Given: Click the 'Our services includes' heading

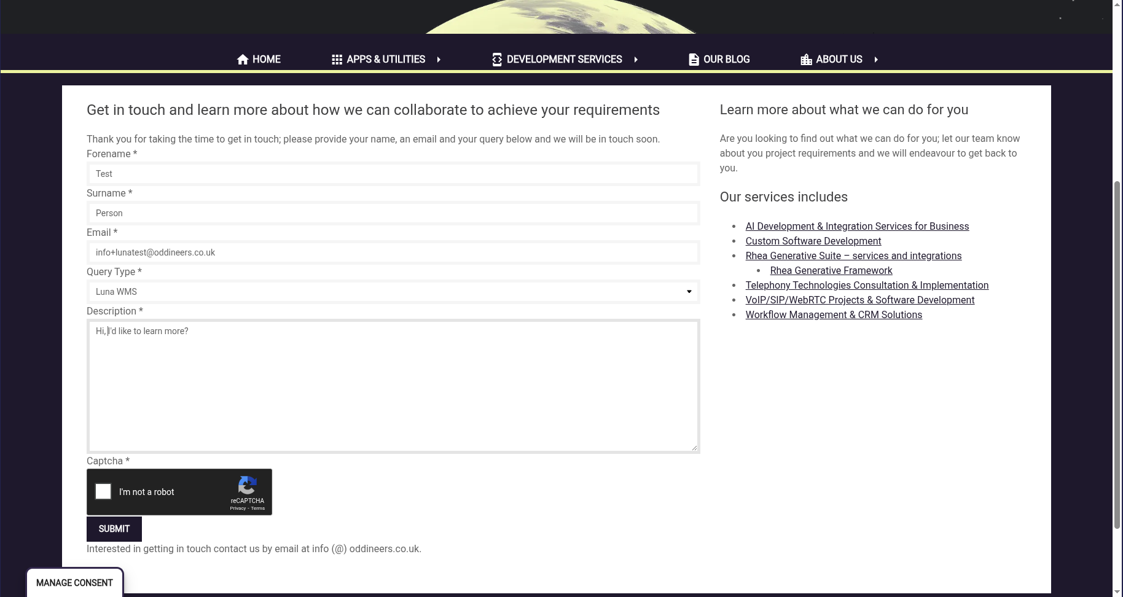Looking at the screenshot, I should pyautogui.click(x=783, y=197).
